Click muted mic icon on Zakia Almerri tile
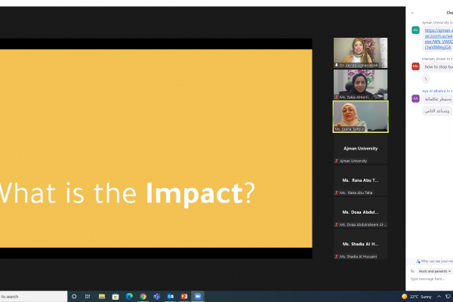Image resolution: width=453 pixels, height=302 pixels. (x=336, y=97)
